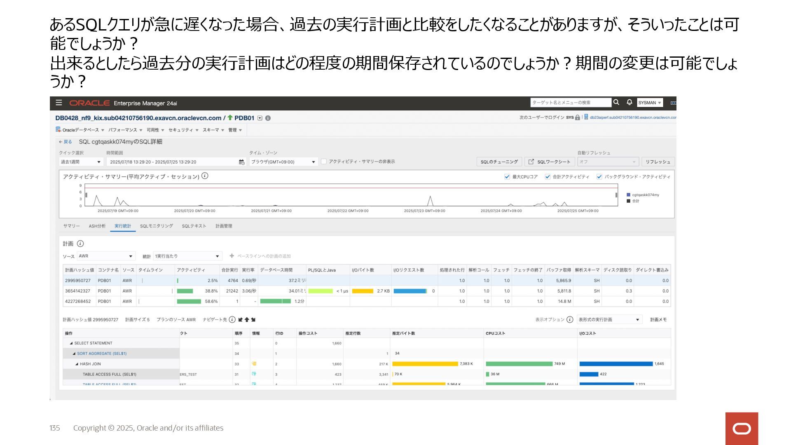Viewport: 791px width, 445px height.
Task: Select plan hash row 3654142327
Action: pyautogui.click(x=367, y=291)
